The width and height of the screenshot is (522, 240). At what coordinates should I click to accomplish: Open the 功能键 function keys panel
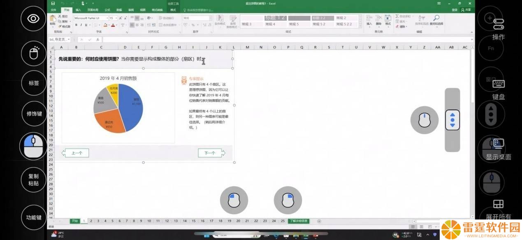pos(34,217)
